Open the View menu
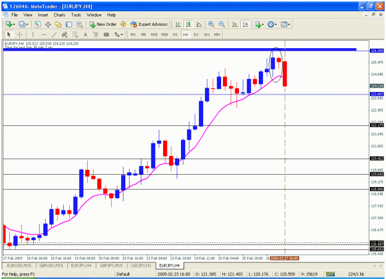 28,15
